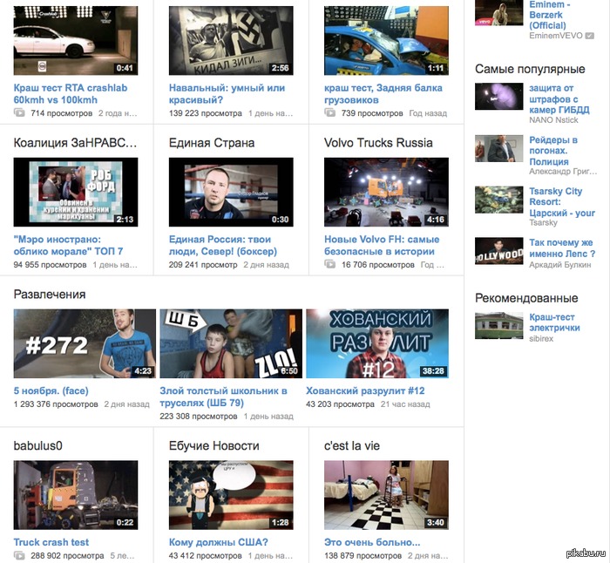Open the "Злой толстый школьник" video thumbnail
This screenshot has width=610, height=563.
point(230,343)
